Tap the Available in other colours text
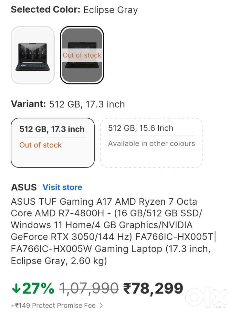This screenshot has width=240, height=323. 151,144
